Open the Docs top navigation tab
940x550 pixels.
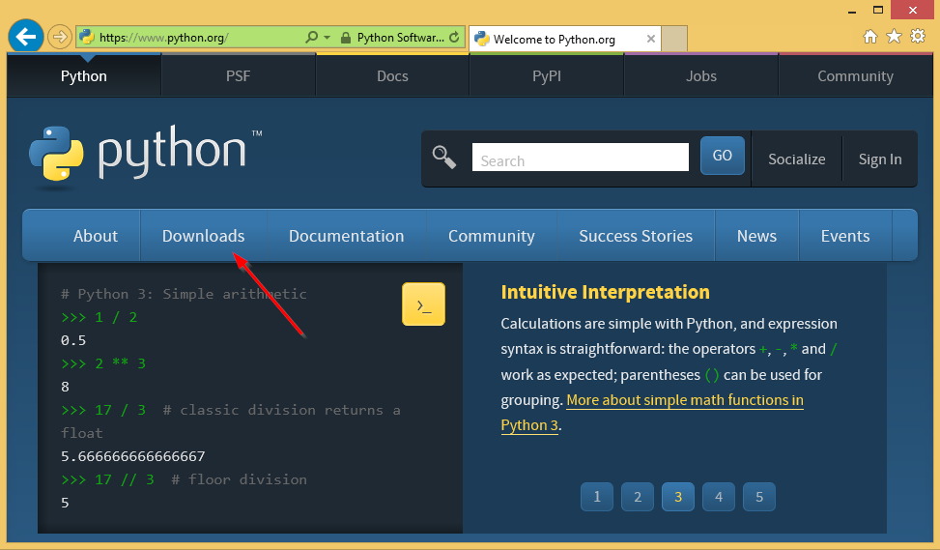click(392, 75)
